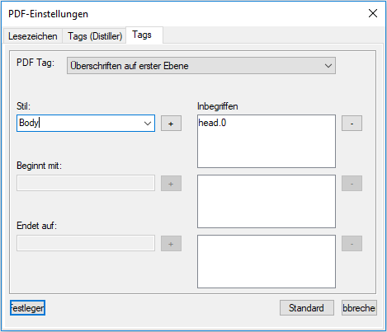Click the Abbrechen button
The image size is (387, 332).
point(359,308)
